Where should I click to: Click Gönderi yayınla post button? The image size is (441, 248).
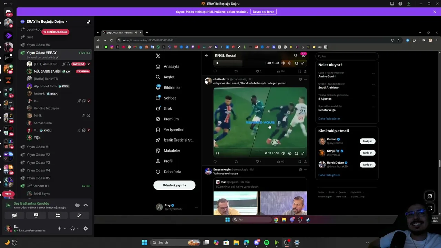(x=174, y=185)
